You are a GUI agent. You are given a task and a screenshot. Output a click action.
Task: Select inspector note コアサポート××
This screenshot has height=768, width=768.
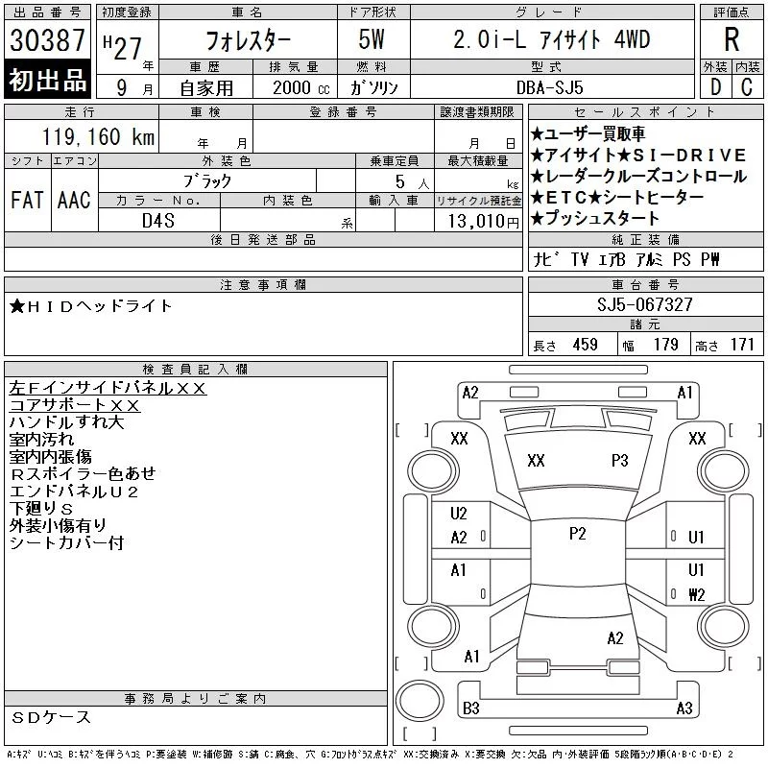pos(75,405)
